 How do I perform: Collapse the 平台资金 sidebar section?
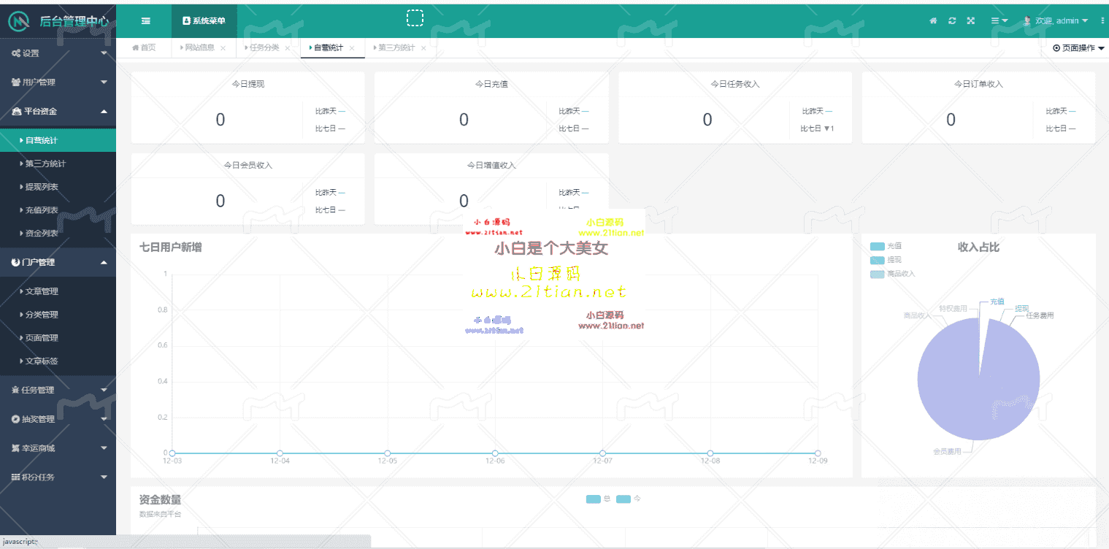click(58, 112)
